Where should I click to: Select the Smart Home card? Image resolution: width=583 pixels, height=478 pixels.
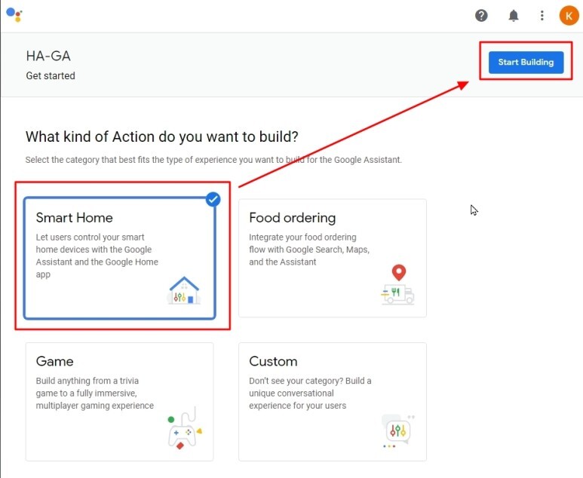(119, 258)
